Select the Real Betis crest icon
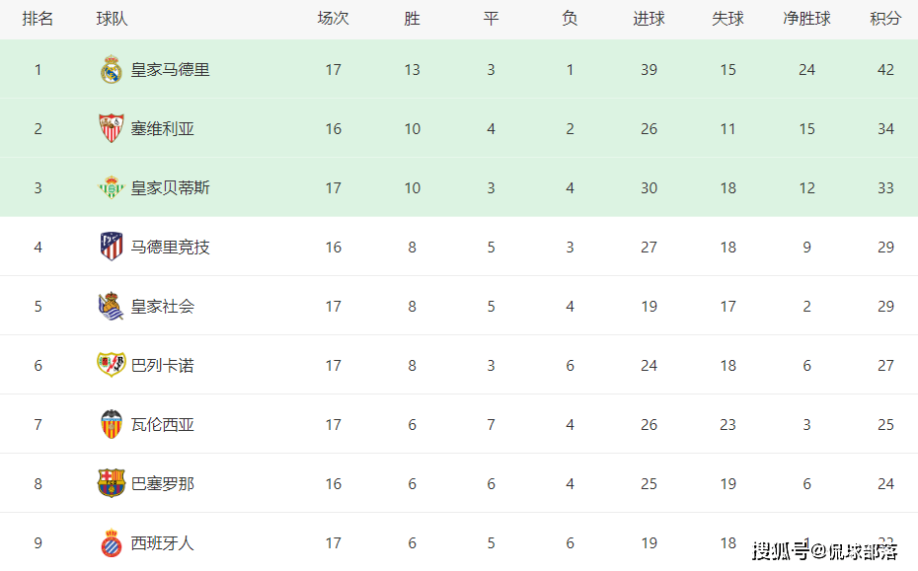Viewport: 918px width, 571px height. click(x=111, y=187)
